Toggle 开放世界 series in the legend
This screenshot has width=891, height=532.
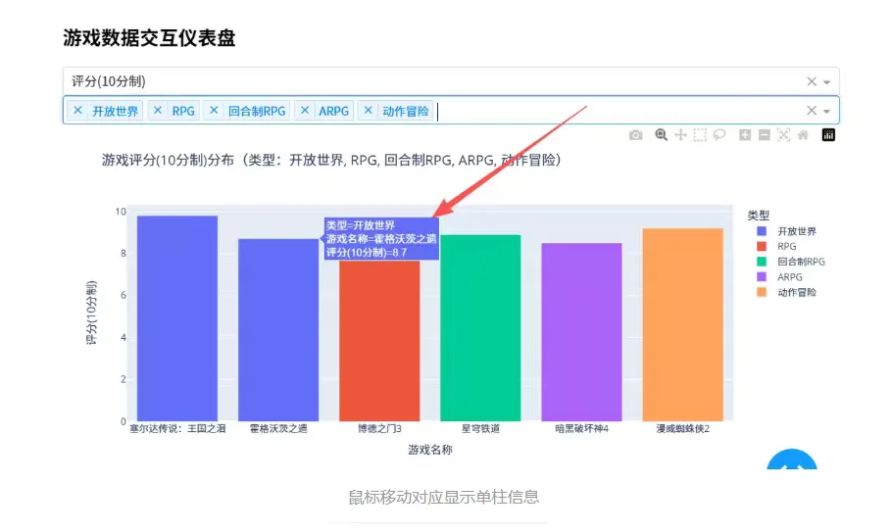point(786,231)
